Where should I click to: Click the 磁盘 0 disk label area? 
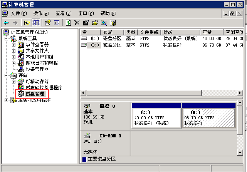point(105,116)
